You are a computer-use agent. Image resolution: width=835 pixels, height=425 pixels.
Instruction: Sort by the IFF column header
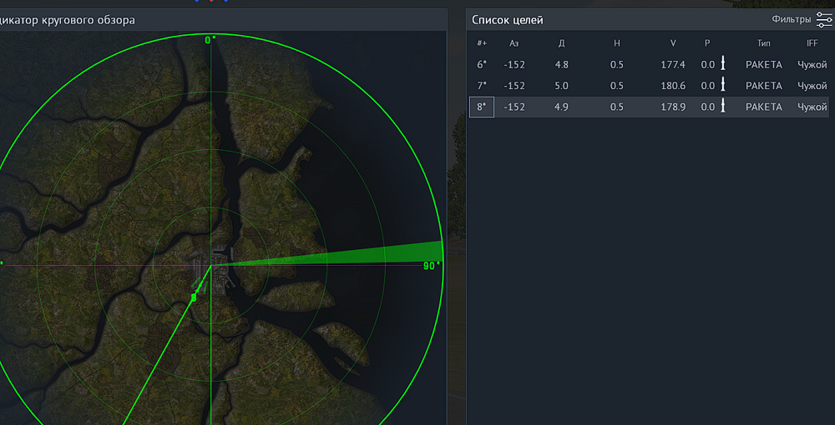pos(812,43)
